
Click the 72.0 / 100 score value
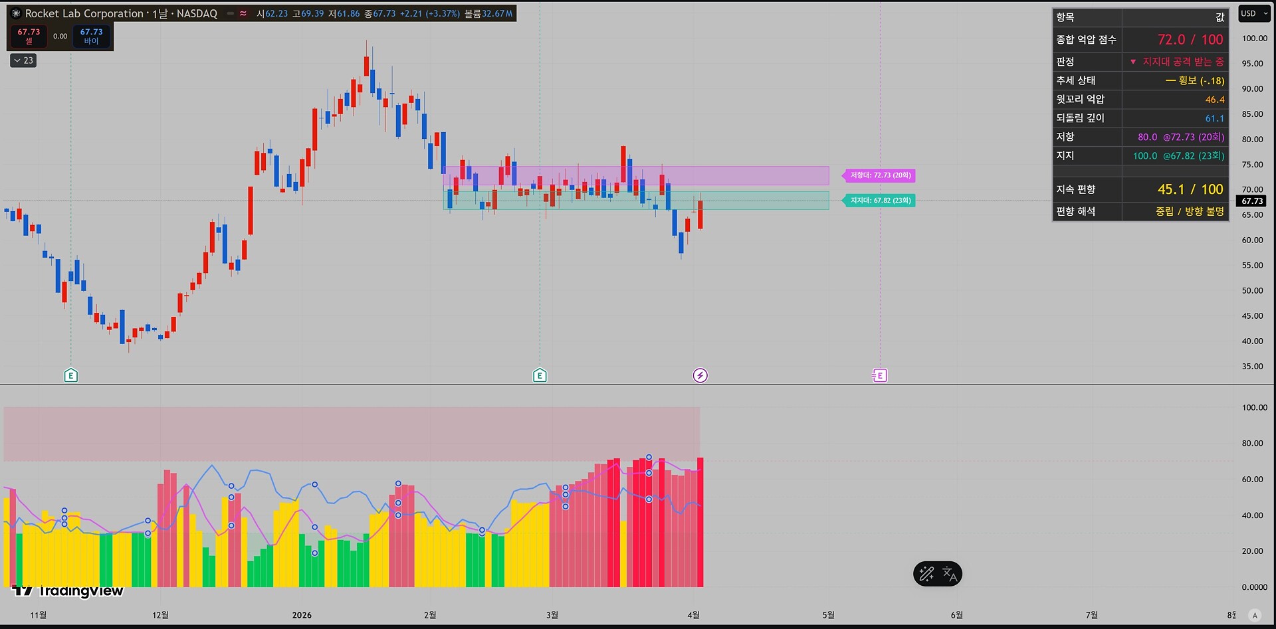pos(1190,40)
